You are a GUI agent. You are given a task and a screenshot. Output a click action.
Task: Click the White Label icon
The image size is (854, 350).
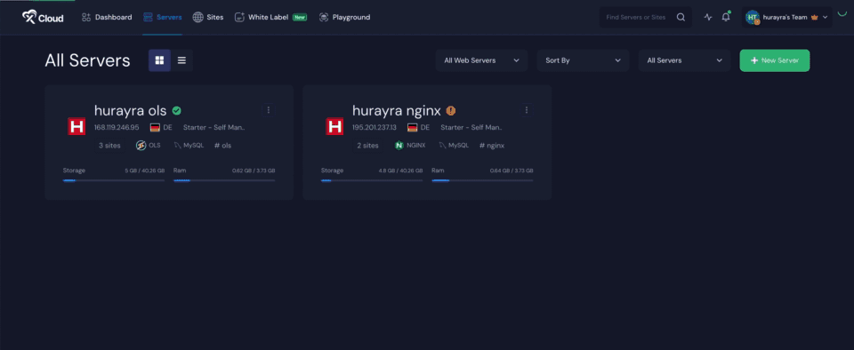coord(239,18)
